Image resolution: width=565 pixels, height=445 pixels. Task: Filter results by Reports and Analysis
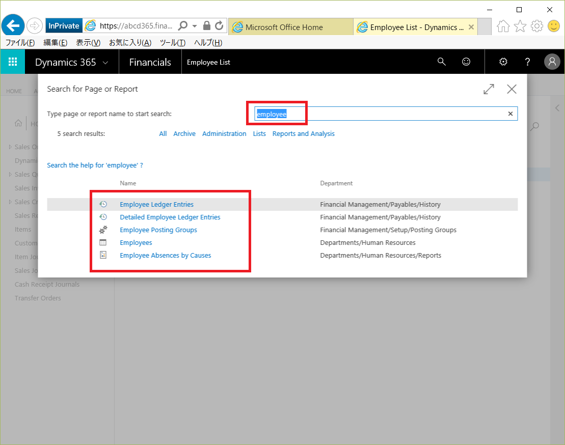304,133
